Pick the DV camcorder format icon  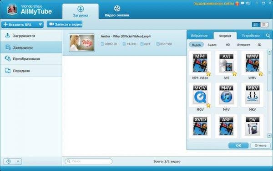[x=252, y=126]
